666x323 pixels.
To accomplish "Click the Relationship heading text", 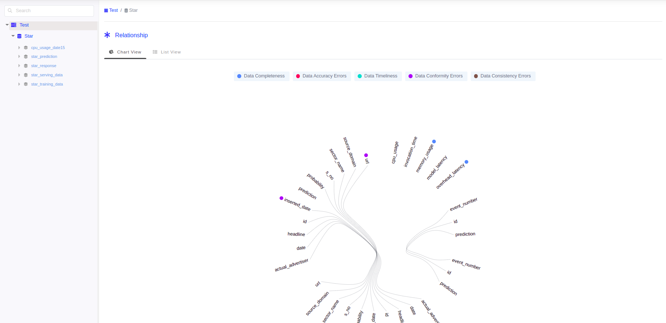I will pyautogui.click(x=132, y=35).
